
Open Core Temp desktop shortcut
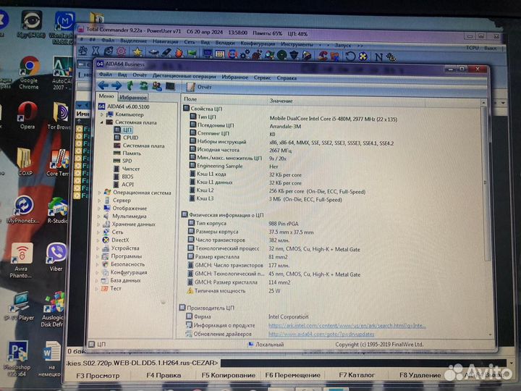tap(58, 163)
